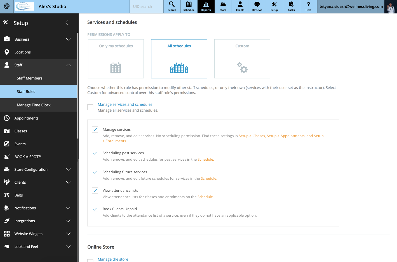The width and height of the screenshot is (397, 262).
Task: Click the Website Widgets grid icon
Action: [7, 234]
